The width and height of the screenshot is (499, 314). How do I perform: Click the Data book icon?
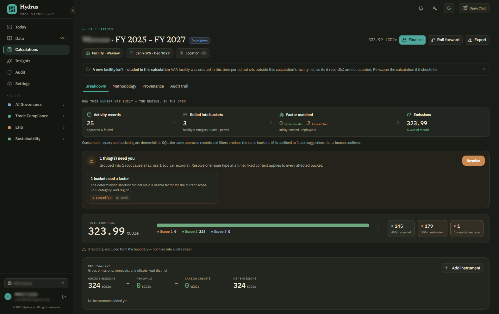(x=9, y=38)
